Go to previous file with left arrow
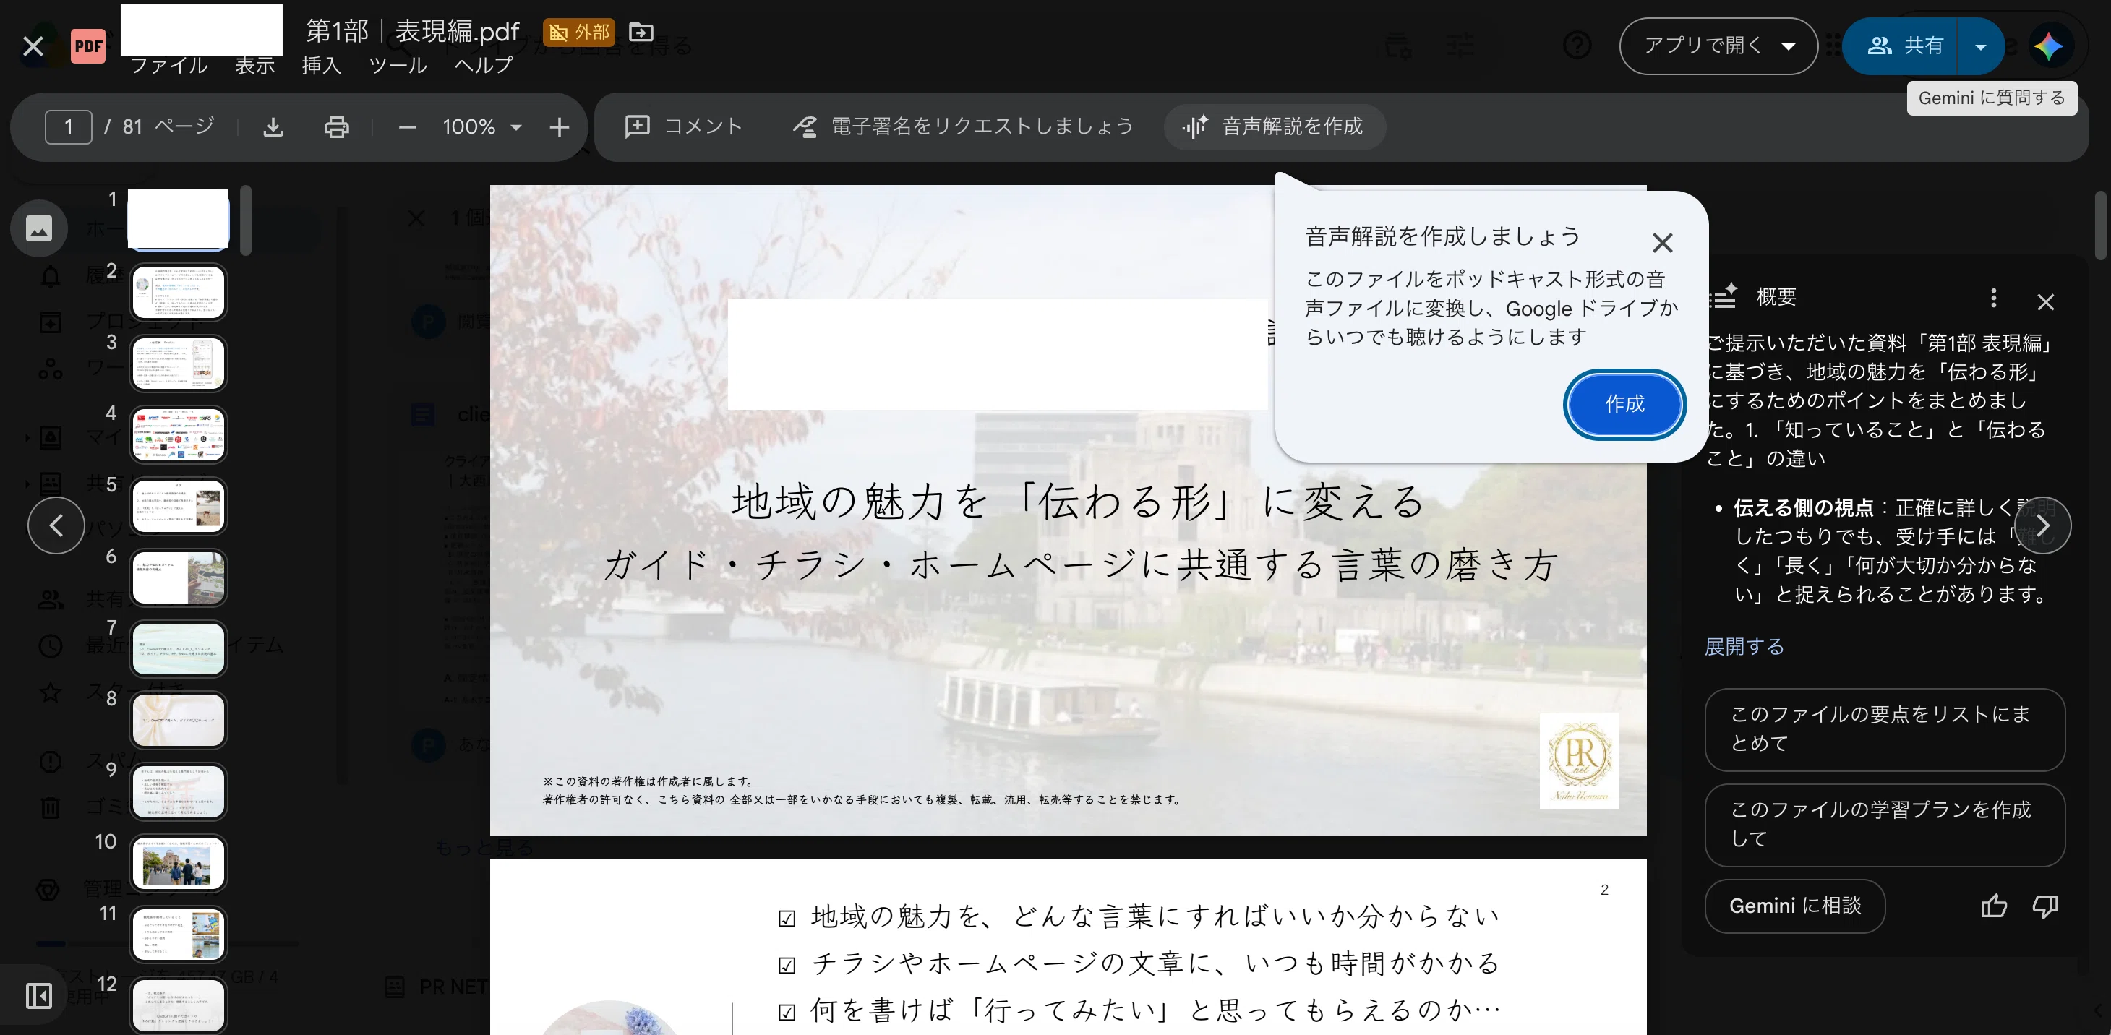Image resolution: width=2111 pixels, height=1035 pixels. click(x=56, y=525)
